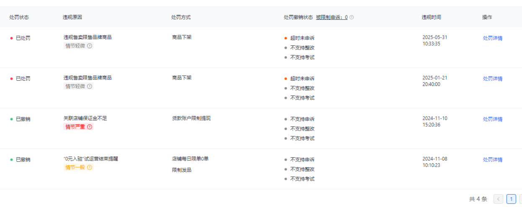Click the orange 情节一般 tag
The height and width of the screenshot is (210, 522).
(75, 167)
